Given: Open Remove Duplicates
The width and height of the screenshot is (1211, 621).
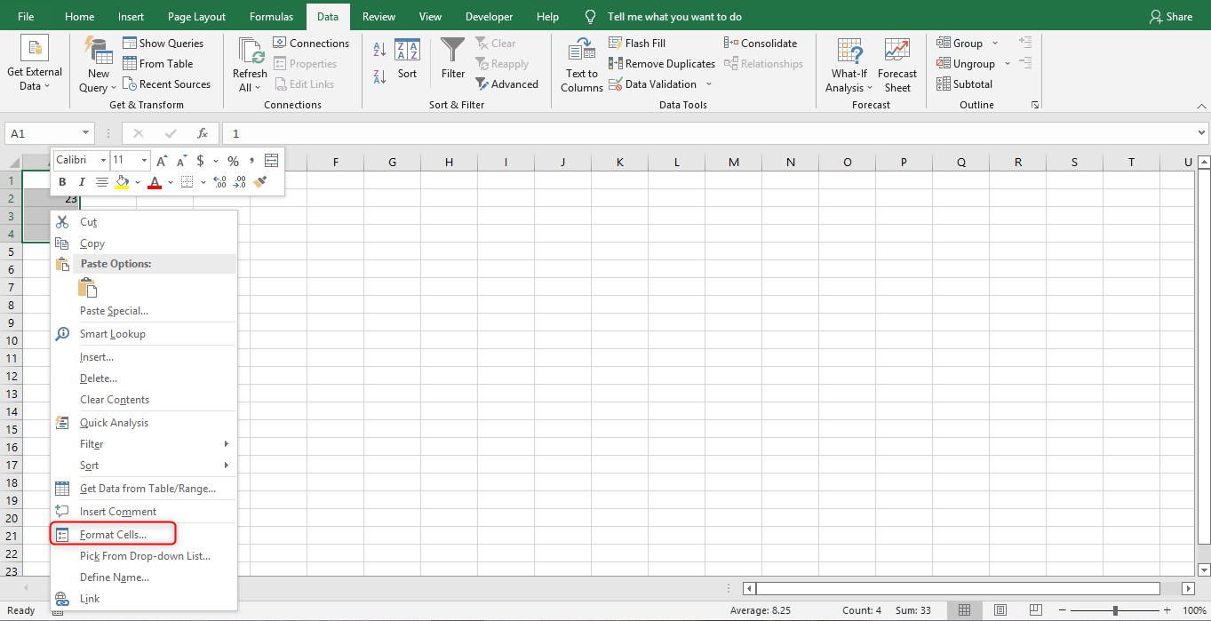Looking at the screenshot, I should pyautogui.click(x=661, y=63).
